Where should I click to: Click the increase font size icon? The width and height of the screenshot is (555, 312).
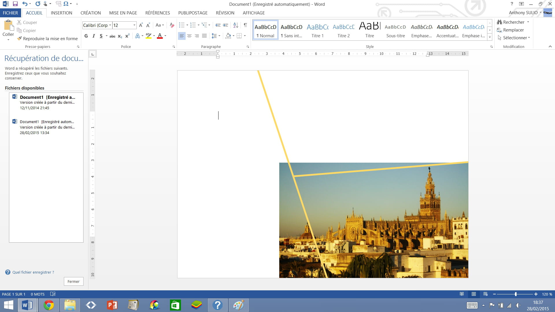pos(141,25)
